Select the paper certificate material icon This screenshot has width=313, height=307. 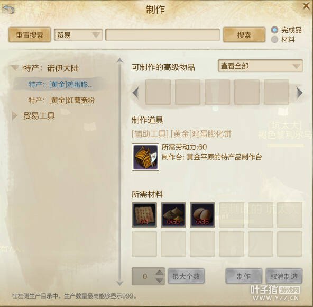coord(144,215)
